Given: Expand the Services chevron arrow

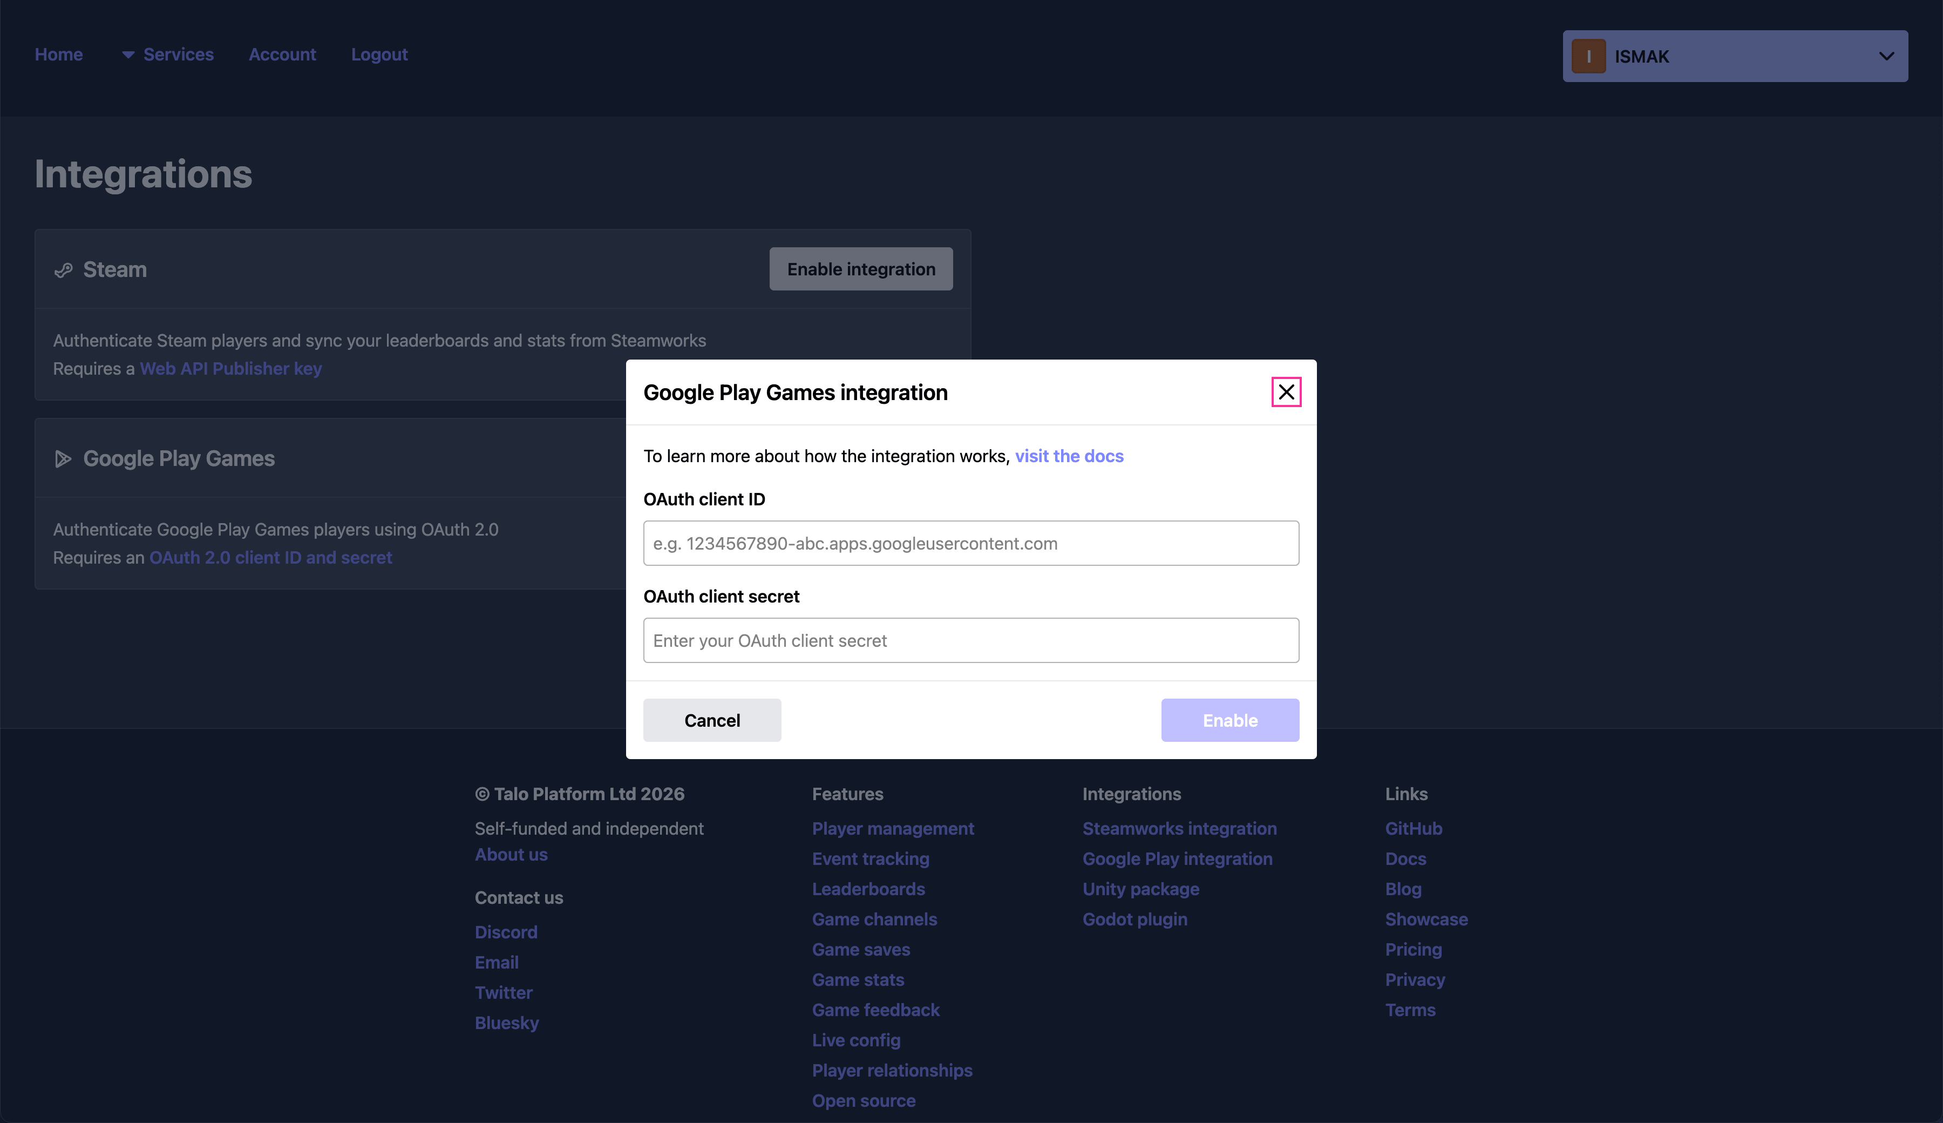Looking at the screenshot, I should click(128, 55).
